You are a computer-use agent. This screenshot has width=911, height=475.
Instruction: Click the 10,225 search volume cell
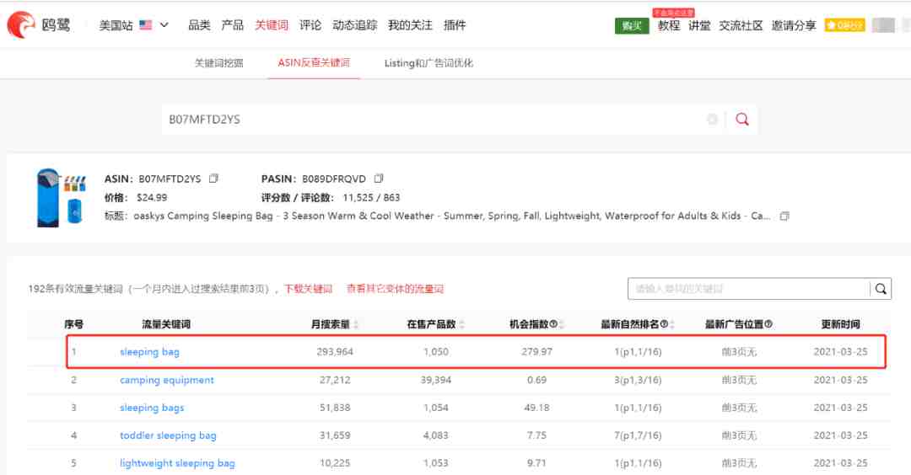point(335,463)
